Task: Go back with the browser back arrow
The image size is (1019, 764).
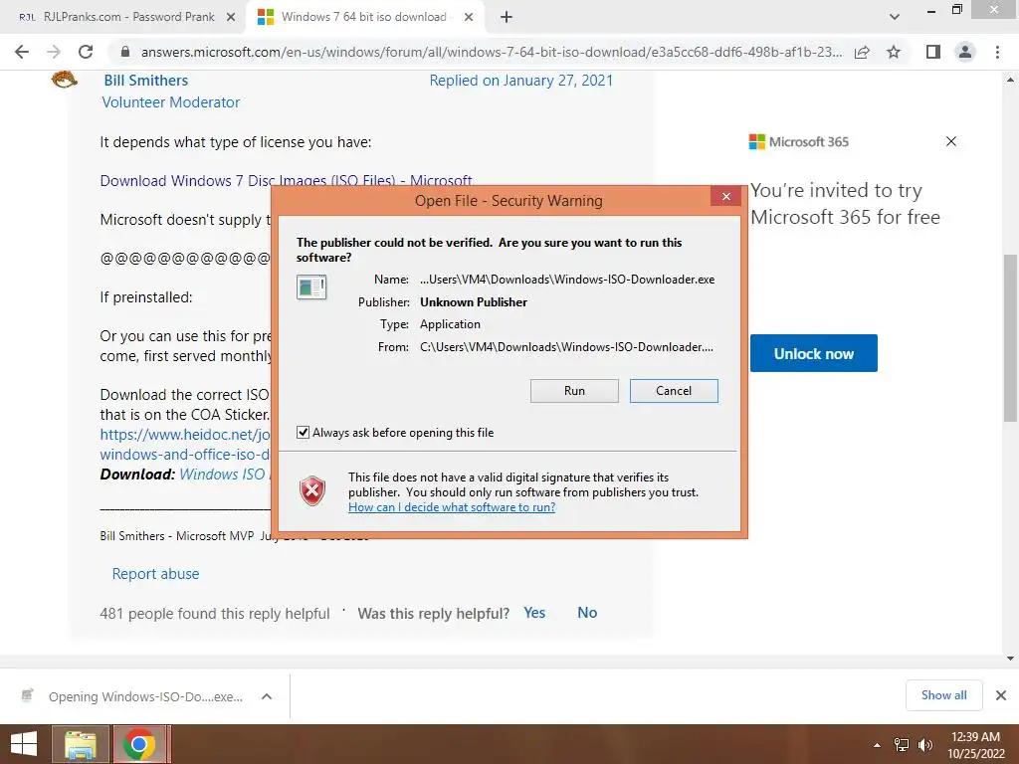Action: [x=22, y=52]
